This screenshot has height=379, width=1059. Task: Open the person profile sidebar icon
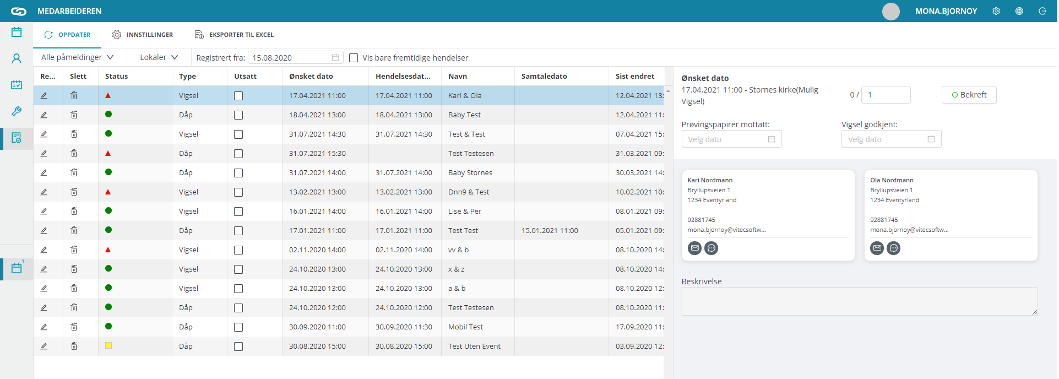(x=17, y=58)
